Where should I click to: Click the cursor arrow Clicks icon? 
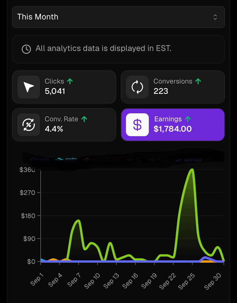tap(29, 87)
